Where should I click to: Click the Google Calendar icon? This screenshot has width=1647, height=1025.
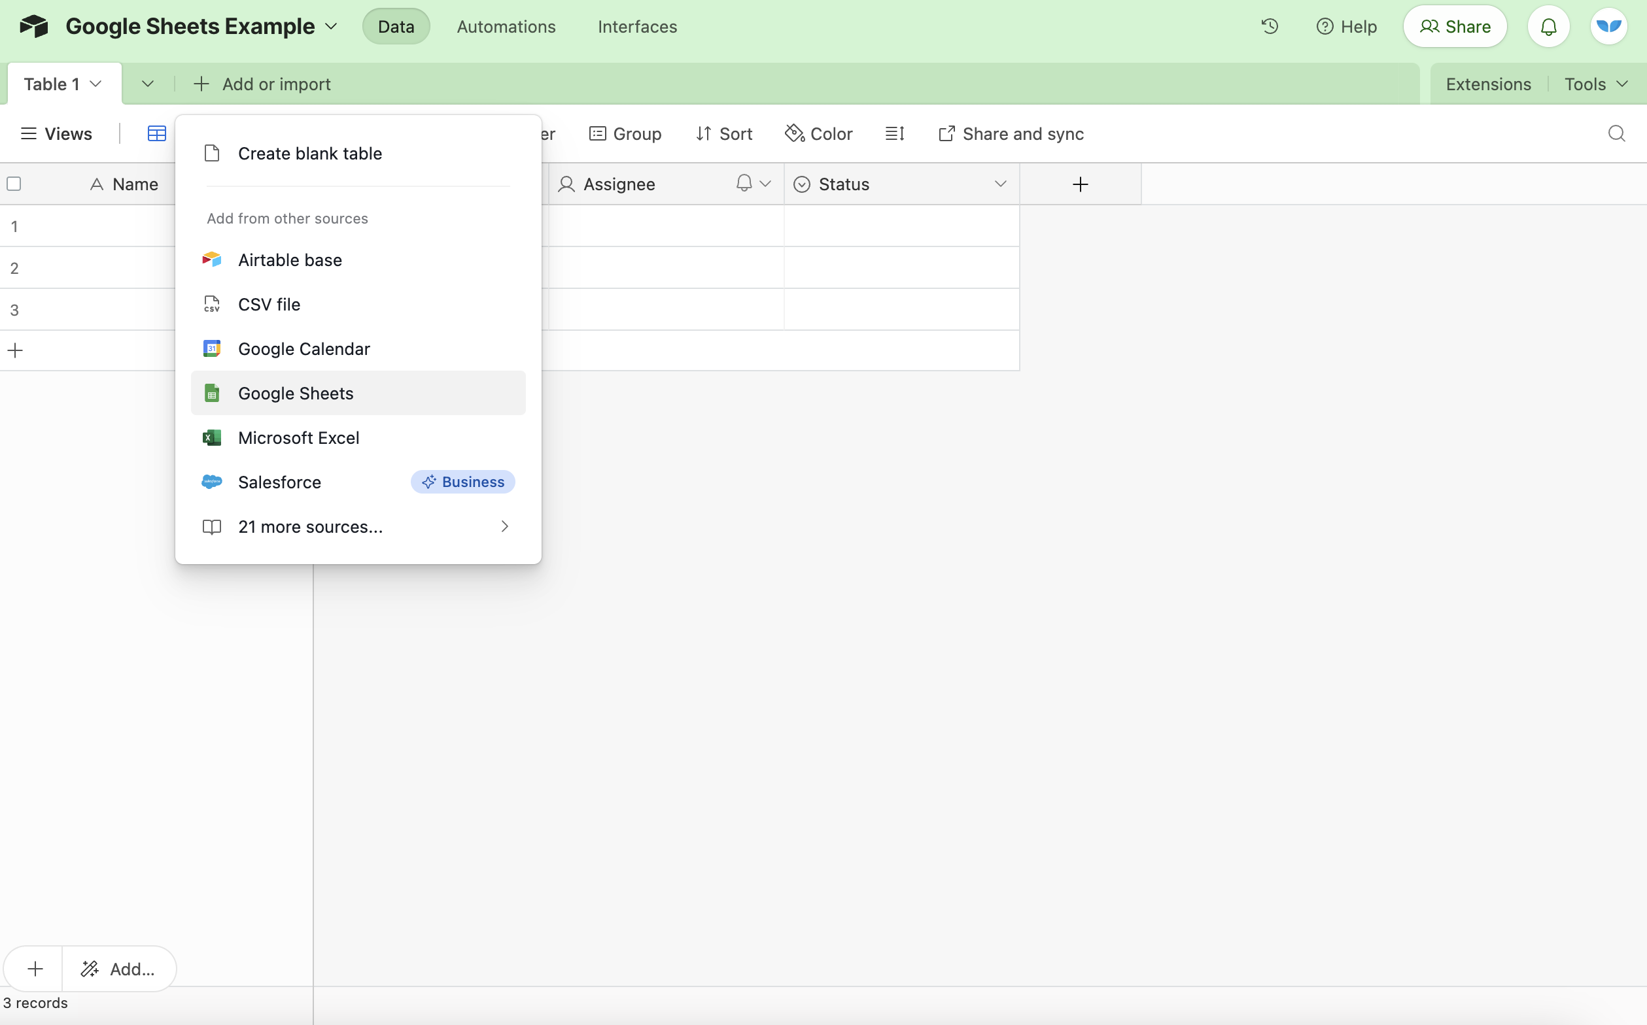212,348
